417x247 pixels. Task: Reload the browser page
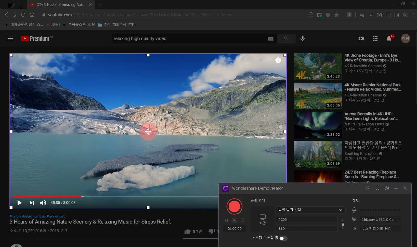(x=23, y=15)
